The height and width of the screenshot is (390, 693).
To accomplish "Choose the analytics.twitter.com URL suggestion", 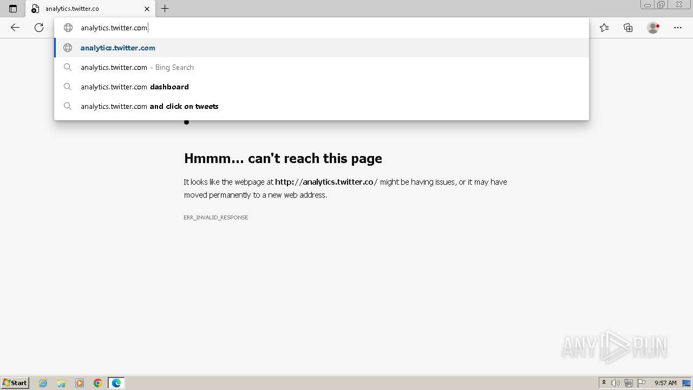I will [x=322, y=48].
